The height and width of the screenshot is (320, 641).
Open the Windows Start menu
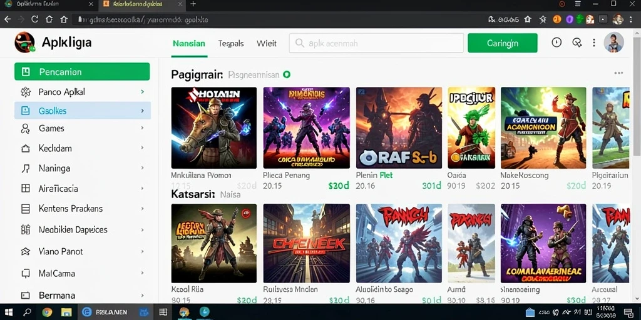[9, 312]
